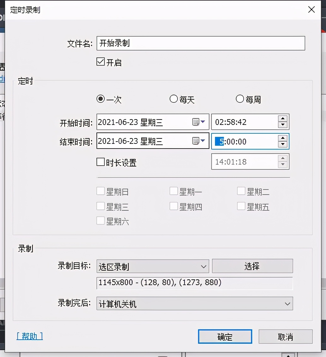Open the 帮助 help link

(x=29, y=336)
